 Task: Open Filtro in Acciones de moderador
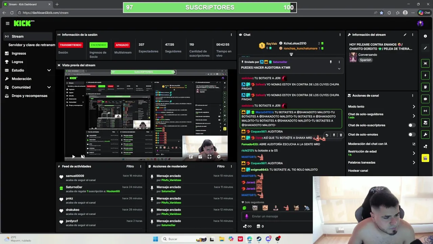tap(221, 166)
